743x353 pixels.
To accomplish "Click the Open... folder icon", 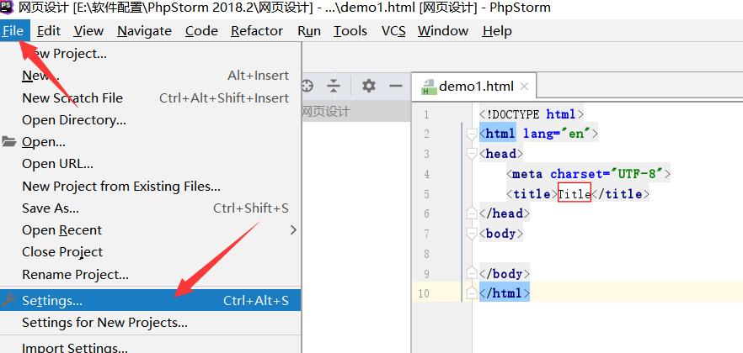I will 9,142.
